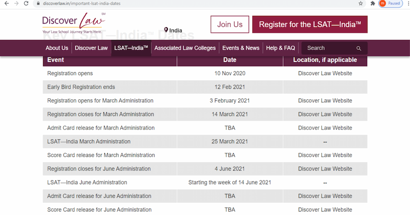Viewport: 410px width, 215px height.
Task: Click Discover Law Website in Registration opens row
Action: [325, 73]
